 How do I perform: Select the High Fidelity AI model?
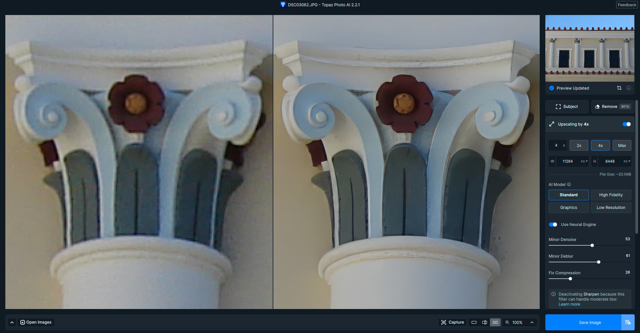click(x=611, y=195)
